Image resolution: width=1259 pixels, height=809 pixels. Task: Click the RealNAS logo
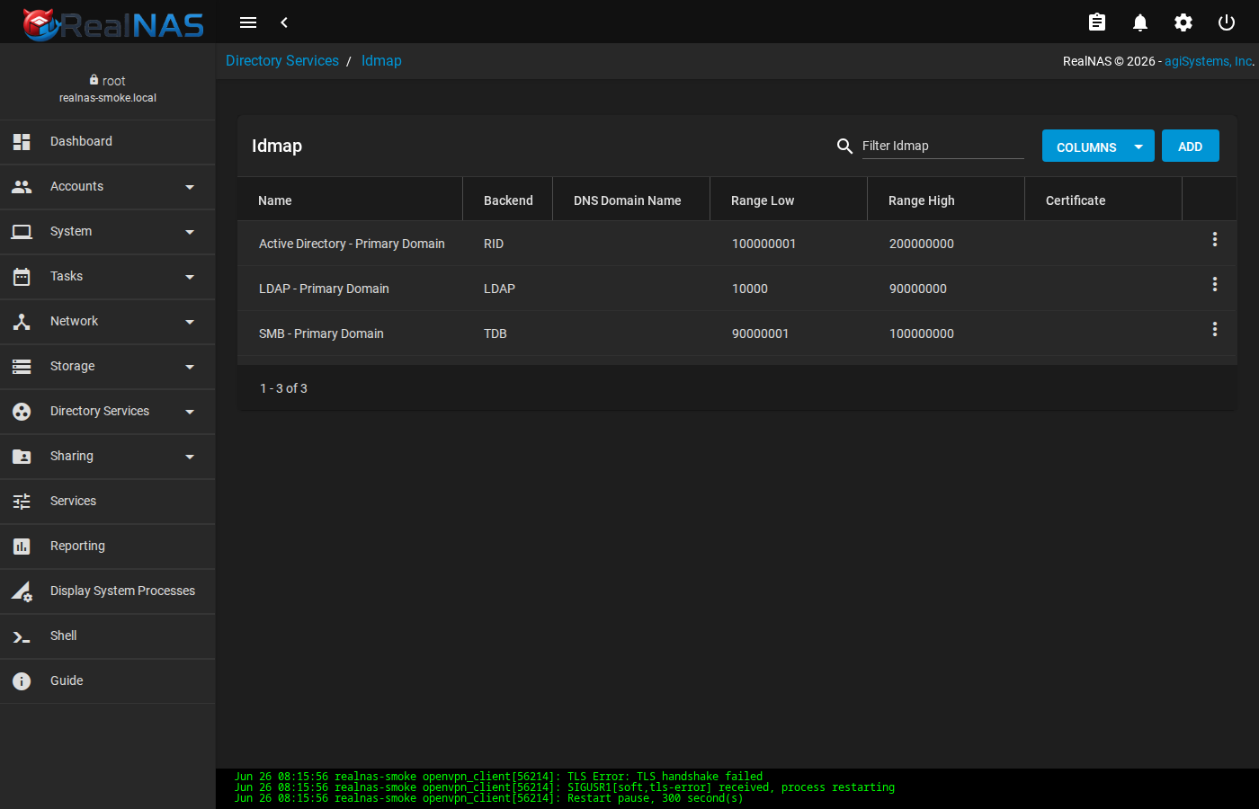tap(113, 23)
